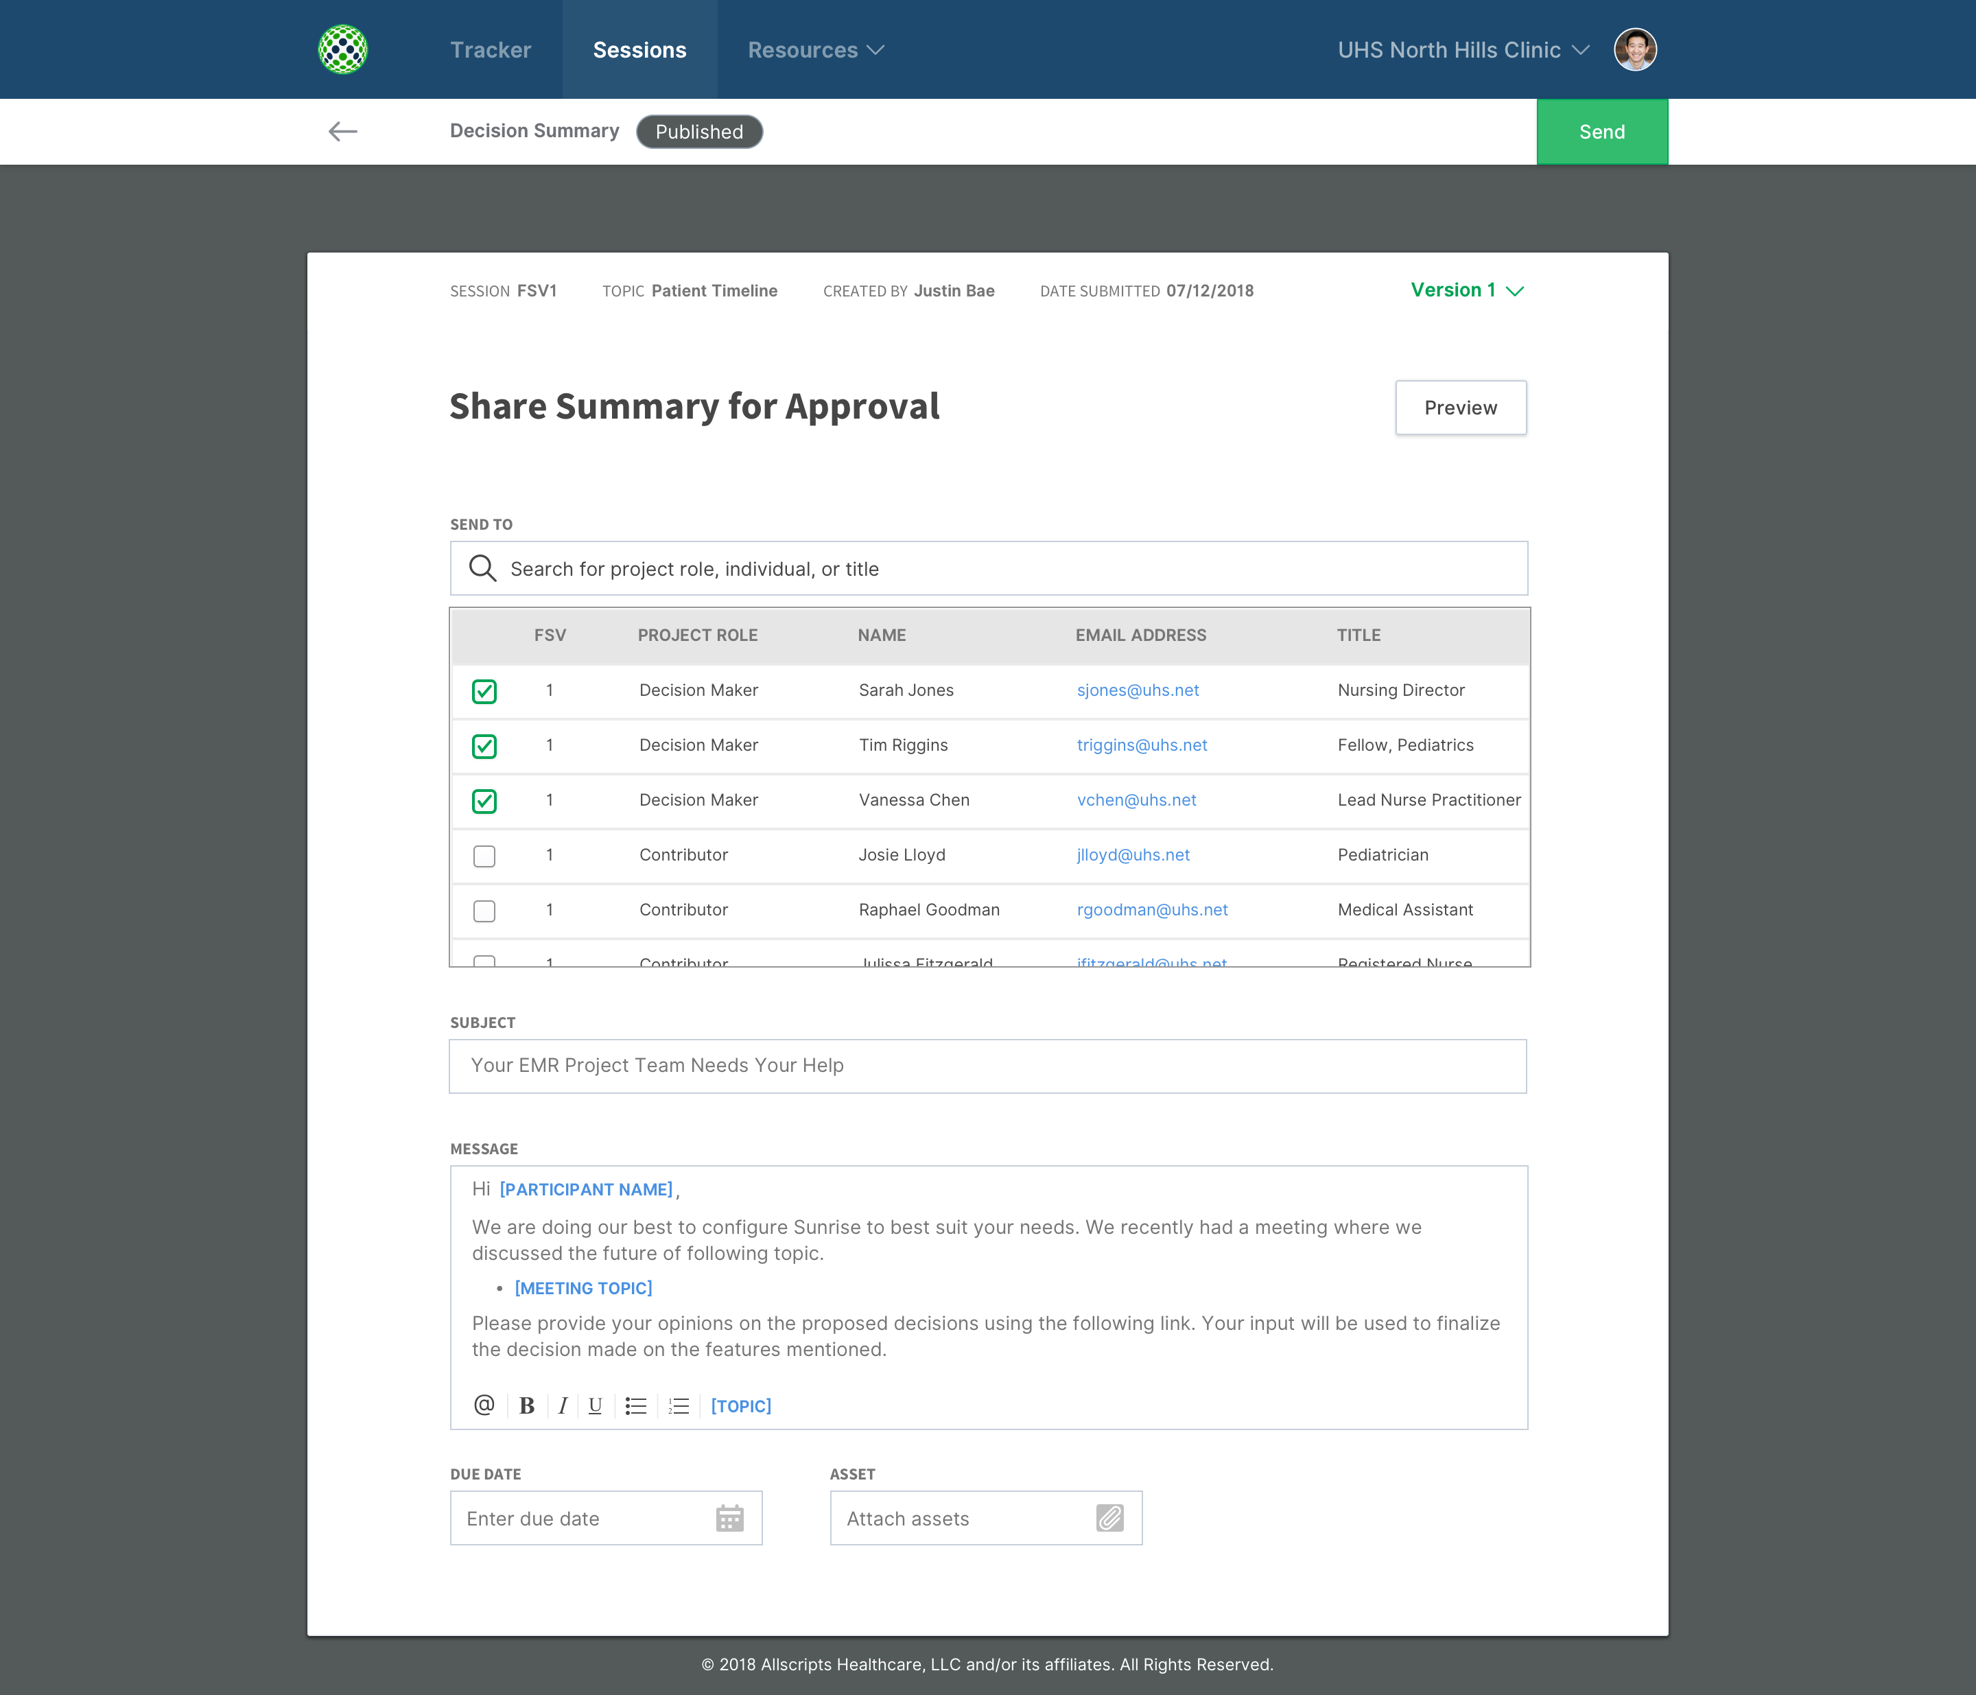This screenshot has width=1976, height=1695.
Task: Open the Resources dropdown menu
Action: tap(816, 49)
